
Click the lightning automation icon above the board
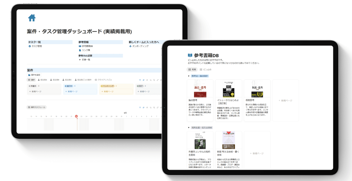point(147,80)
